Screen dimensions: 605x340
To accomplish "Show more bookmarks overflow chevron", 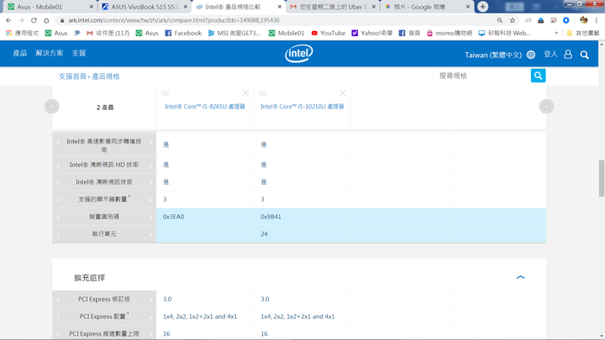I will click(x=556, y=33).
